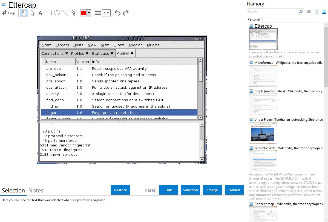The image size is (328, 222).
Task: Open the Under Frozen Tundra snapshot thumbnail
Action: (263, 133)
